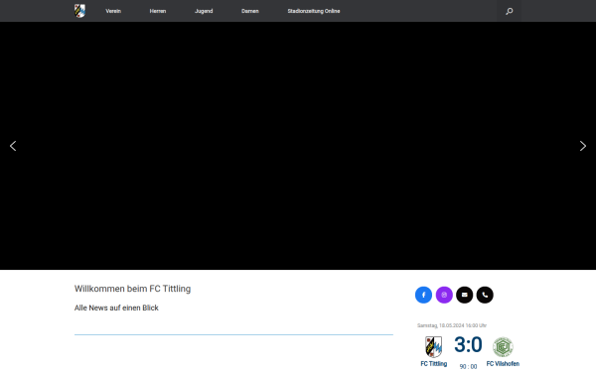Open the search magnifier icon
596x372 pixels.
[510, 11]
